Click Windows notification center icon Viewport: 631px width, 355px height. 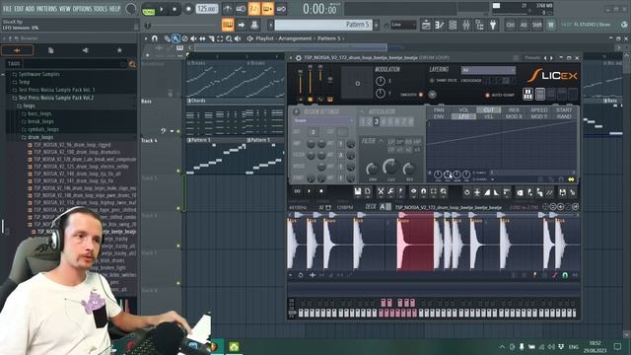[617, 346]
